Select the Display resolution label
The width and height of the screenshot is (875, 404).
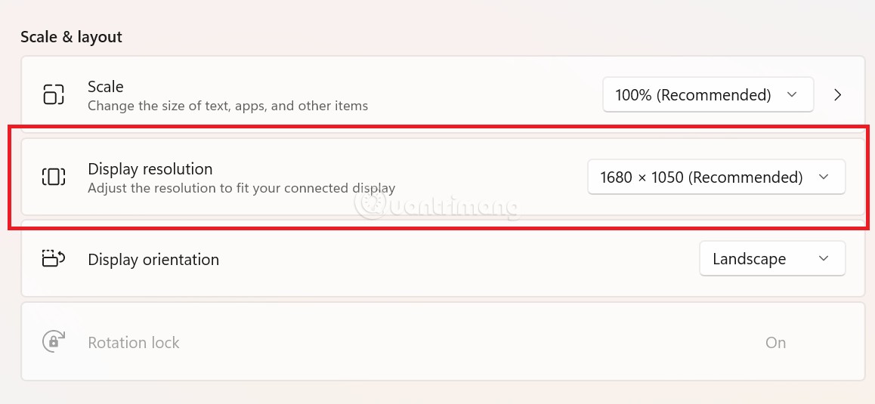150,169
